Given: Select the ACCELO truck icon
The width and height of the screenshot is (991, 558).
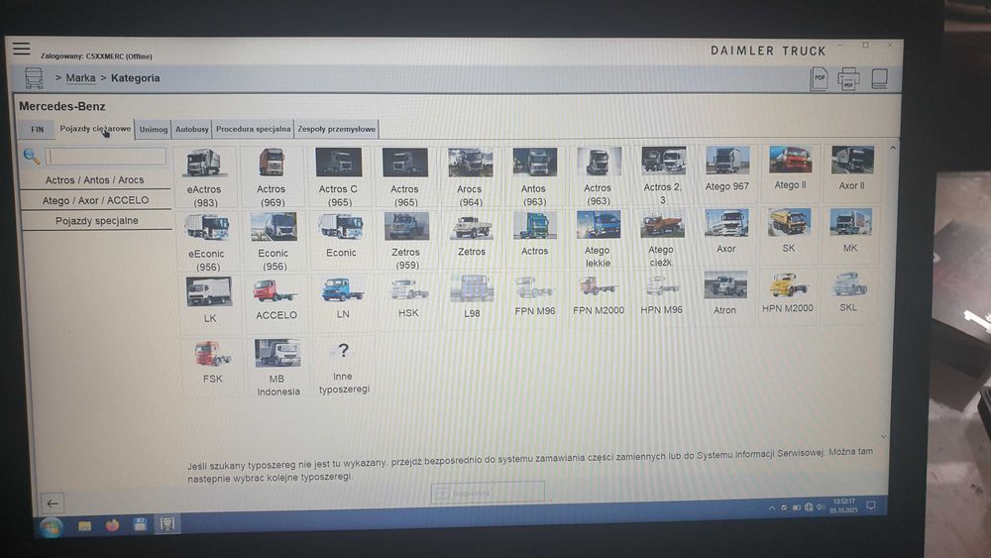Looking at the screenshot, I should (275, 292).
